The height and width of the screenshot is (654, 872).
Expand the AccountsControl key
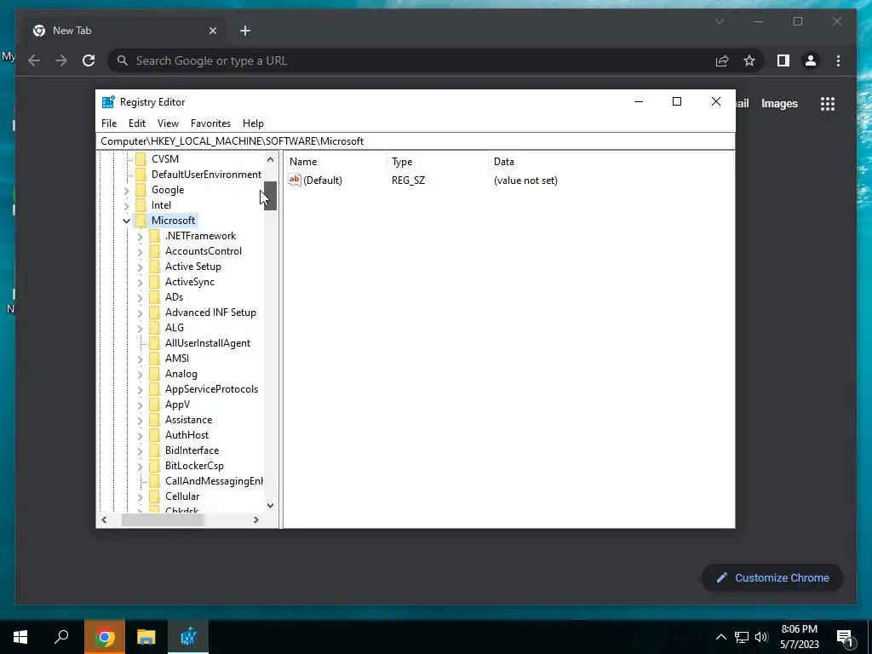[x=141, y=251]
